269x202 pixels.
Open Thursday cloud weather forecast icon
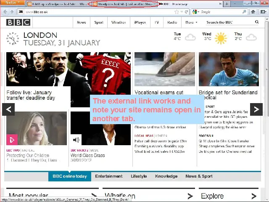tap(251, 37)
